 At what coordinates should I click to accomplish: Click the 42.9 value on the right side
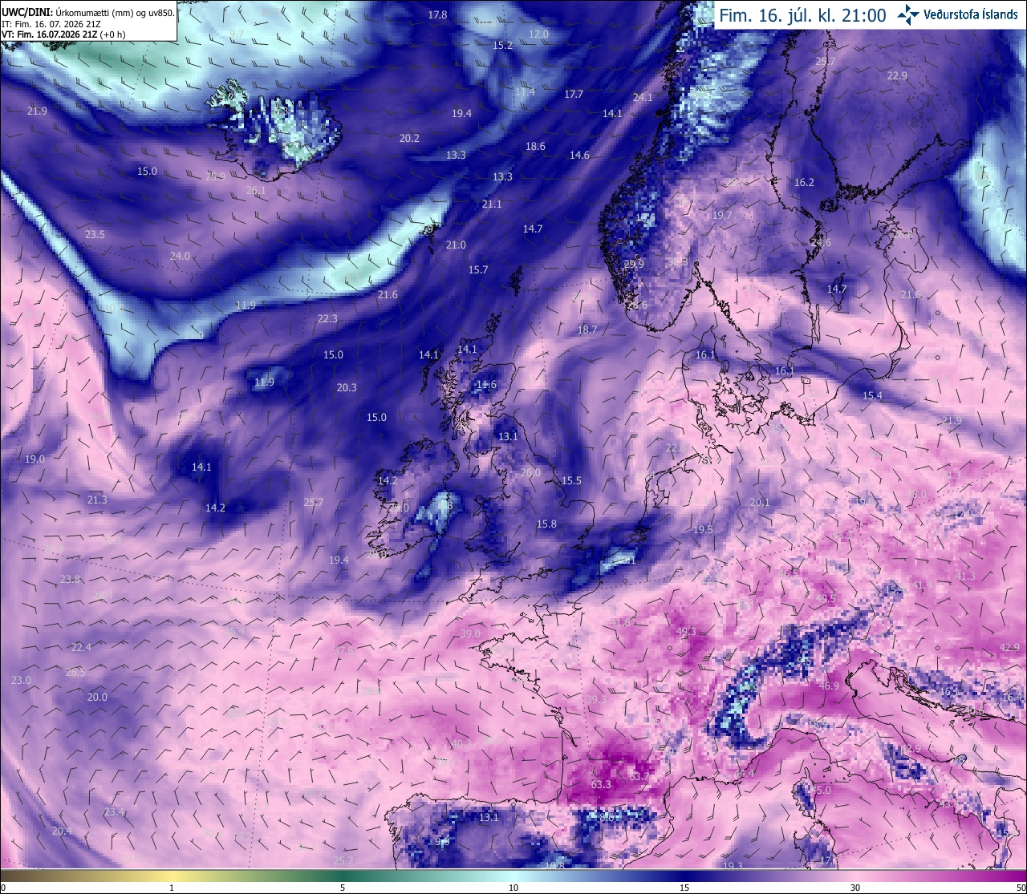pos(1009,647)
